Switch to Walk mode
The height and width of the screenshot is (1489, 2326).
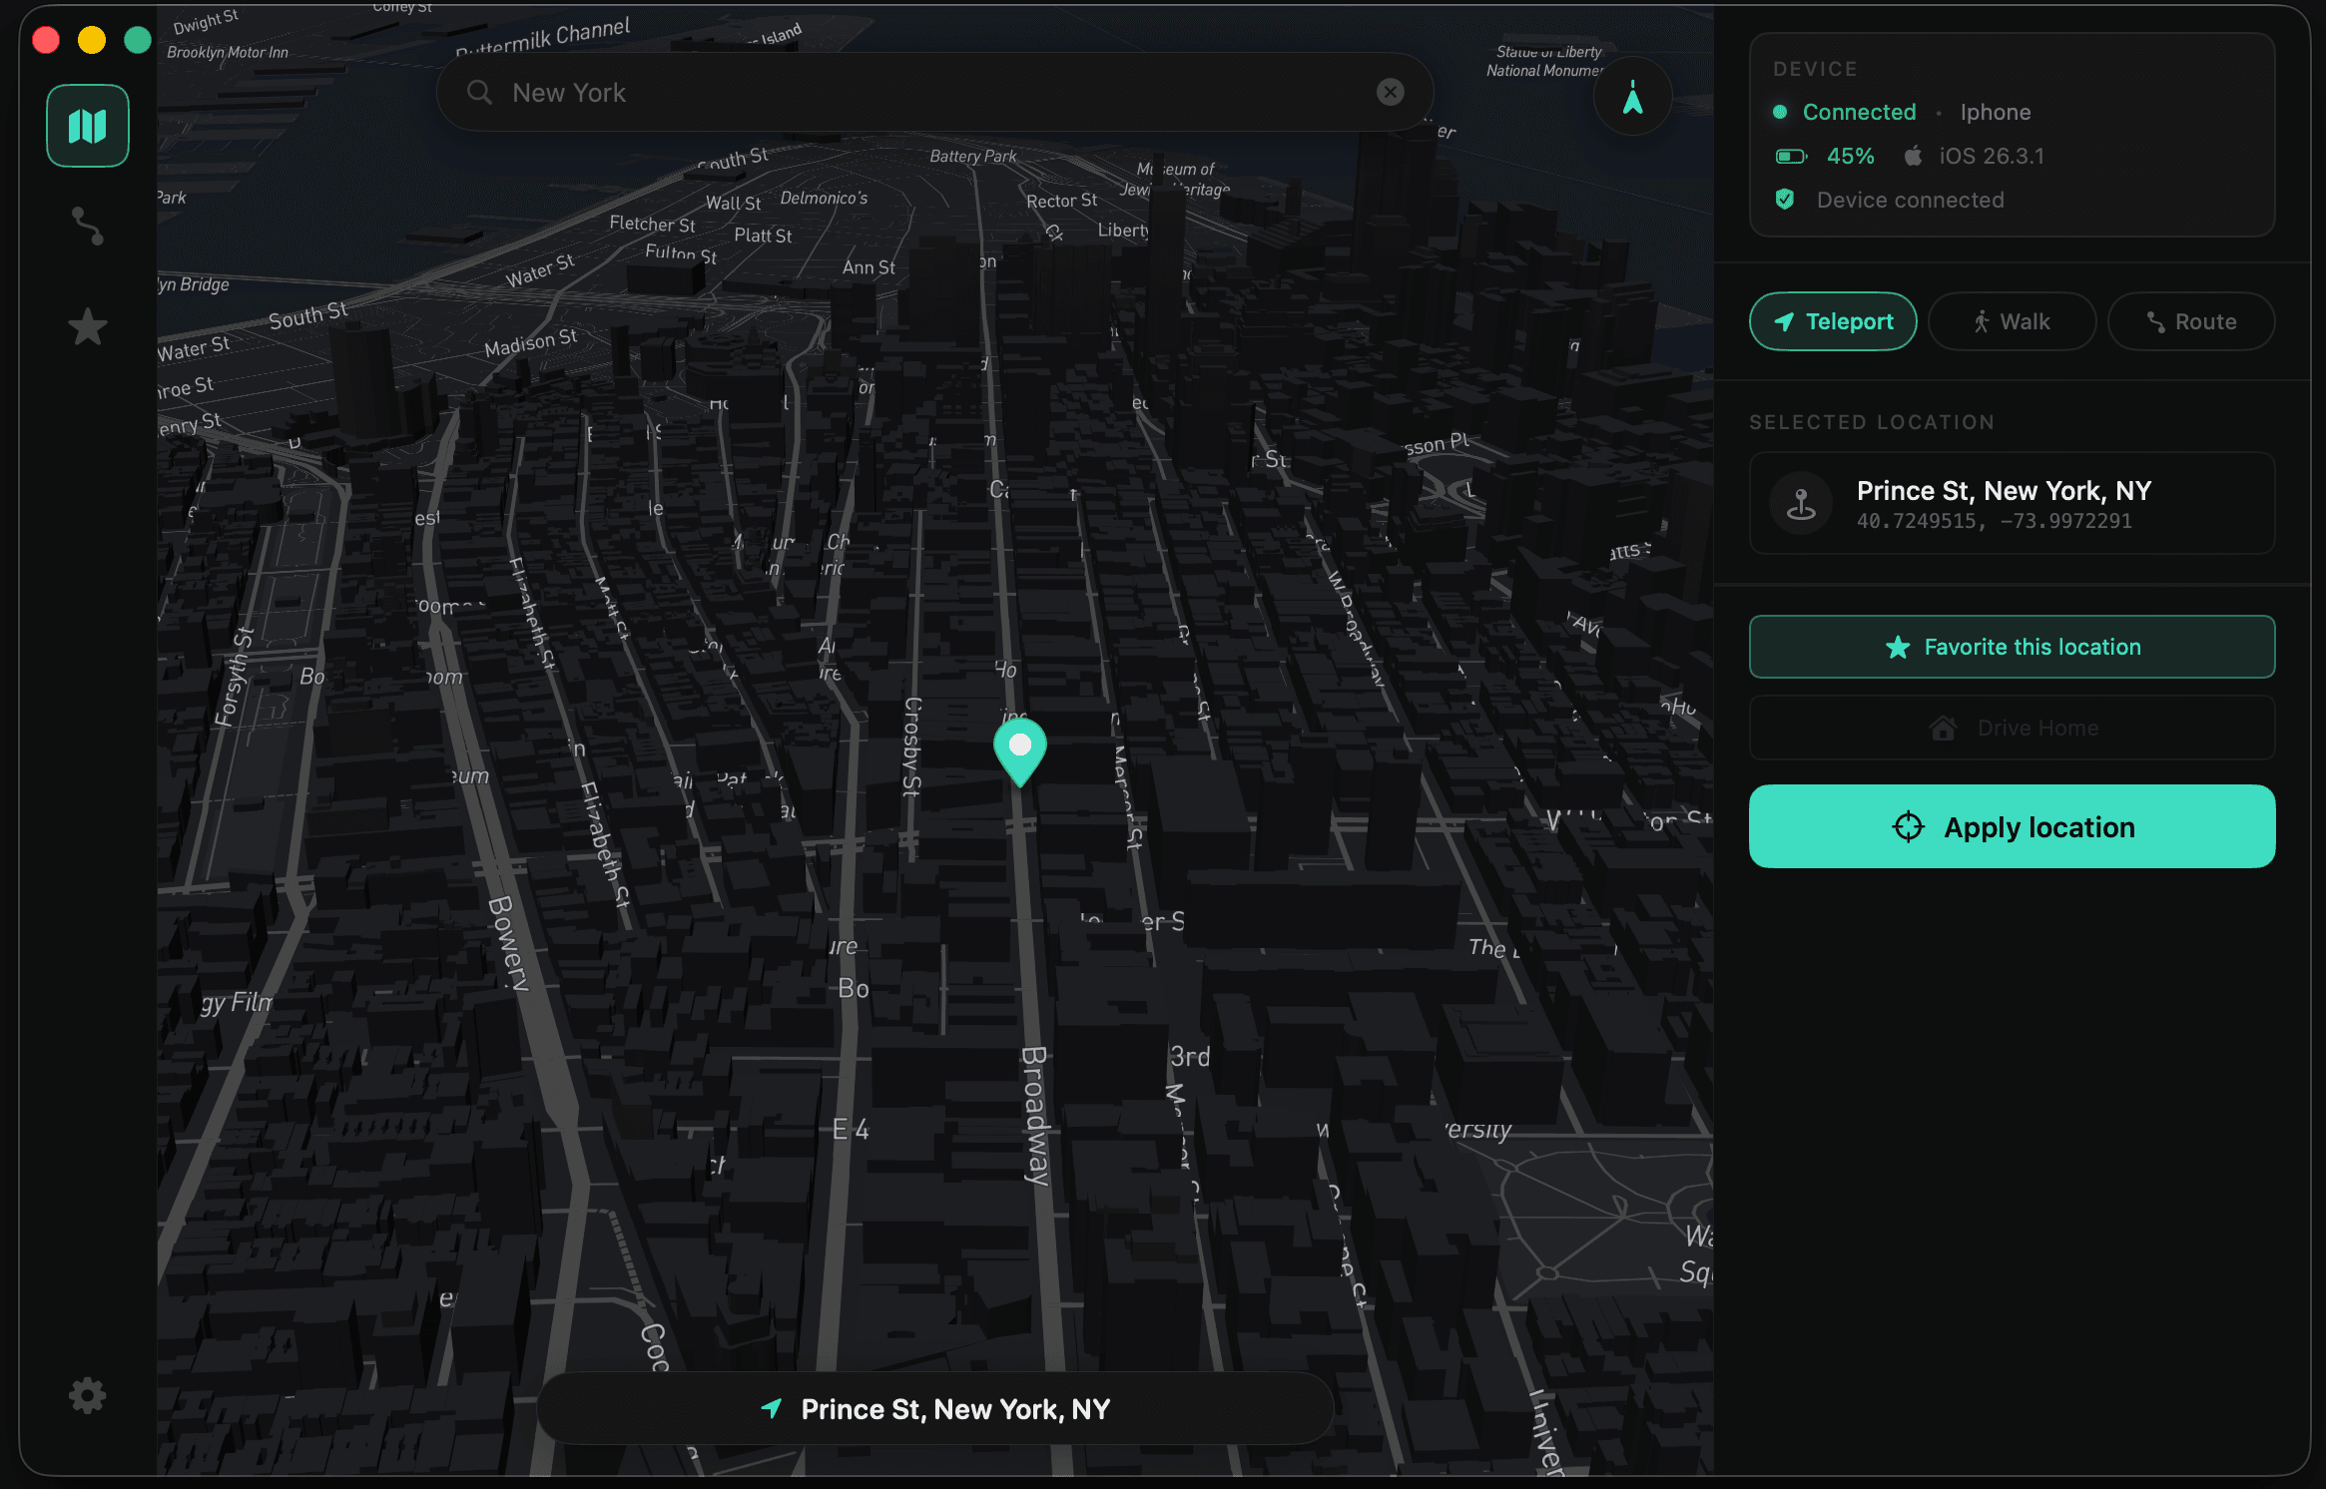click(2012, 321)
